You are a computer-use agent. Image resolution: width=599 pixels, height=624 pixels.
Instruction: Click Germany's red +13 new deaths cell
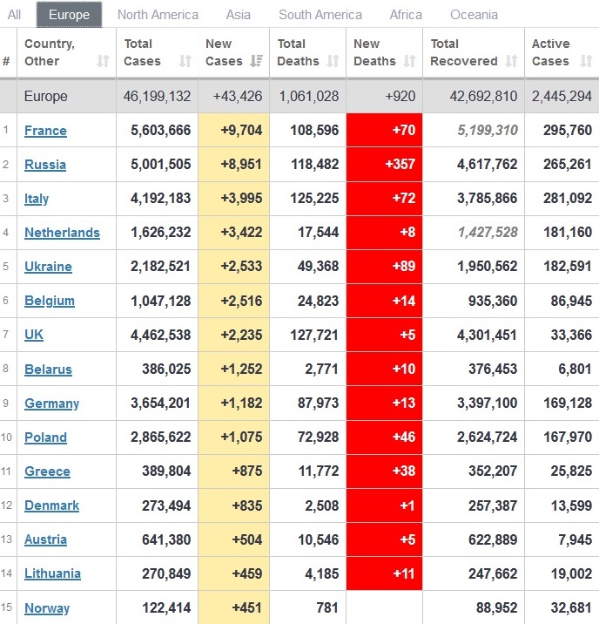point(384,404)
